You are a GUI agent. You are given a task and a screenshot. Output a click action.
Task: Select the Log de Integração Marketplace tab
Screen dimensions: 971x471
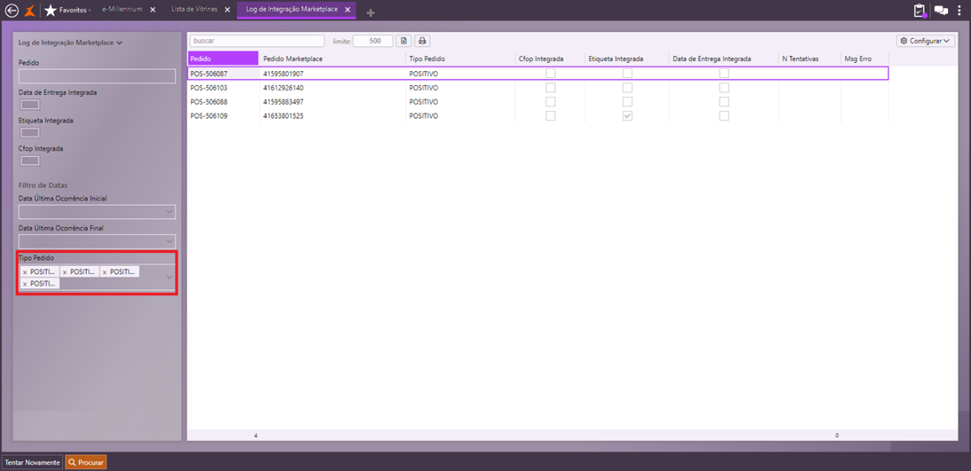(x=291, y=10)
